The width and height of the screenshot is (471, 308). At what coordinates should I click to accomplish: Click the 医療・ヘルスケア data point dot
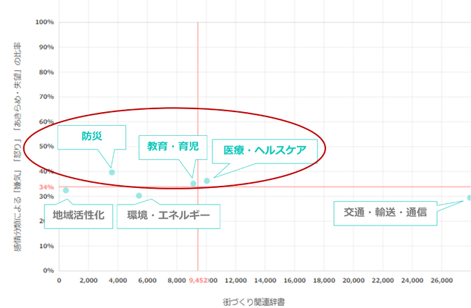tap(207, 181)
